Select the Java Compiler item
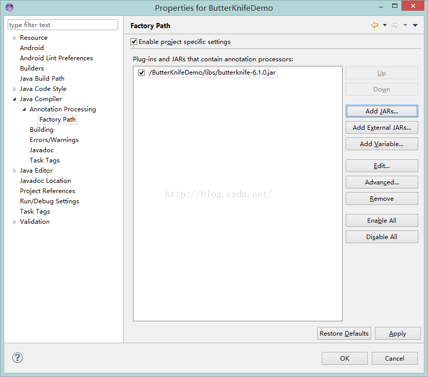 [x=41, y=99]
